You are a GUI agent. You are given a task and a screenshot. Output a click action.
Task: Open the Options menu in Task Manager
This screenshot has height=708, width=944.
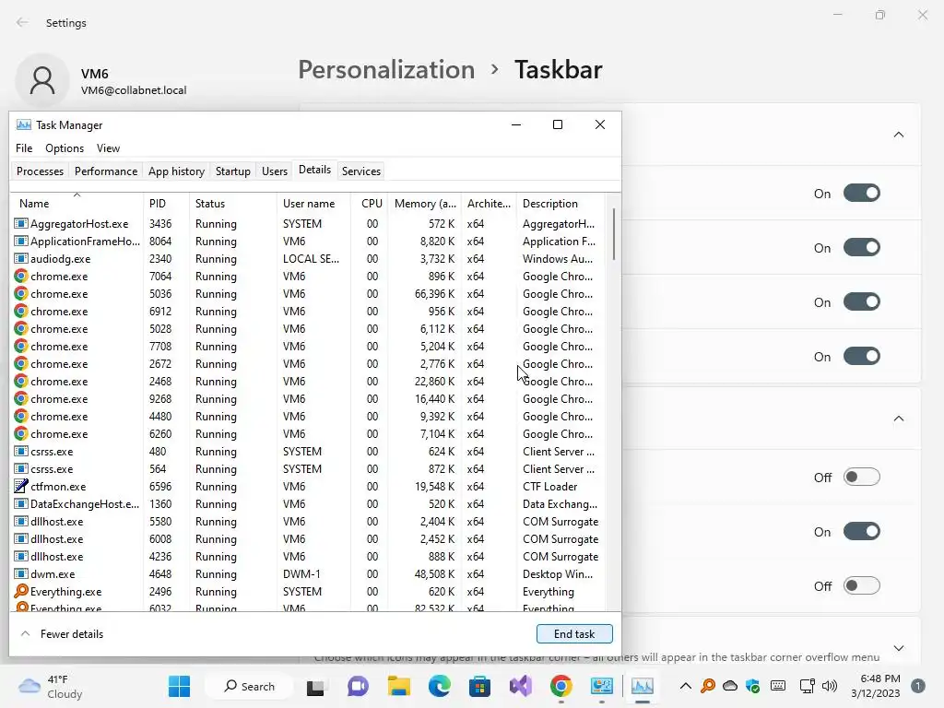click(x=65, y=148)
